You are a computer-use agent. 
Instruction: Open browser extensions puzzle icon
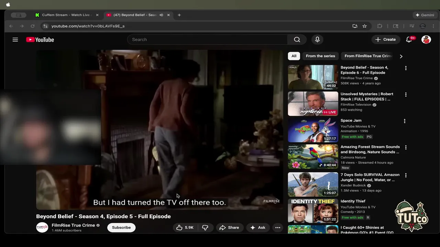pos(379,26)
